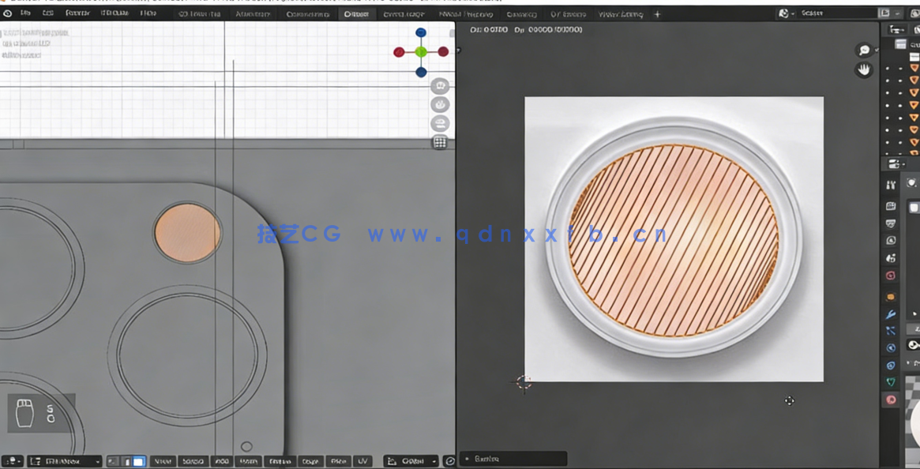Select the pan hand icon in image editor
Viewport: 920px width, 469px height.
point(864,69)
